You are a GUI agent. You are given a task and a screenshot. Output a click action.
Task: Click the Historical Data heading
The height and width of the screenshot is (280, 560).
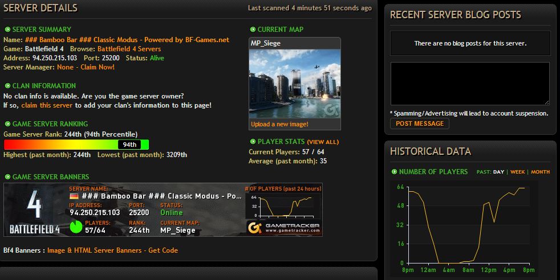431,152
